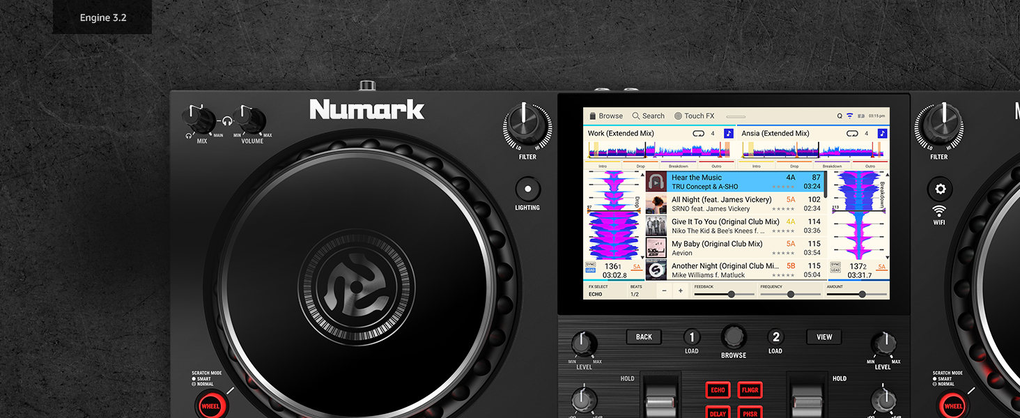Decrease beats with the minus button
This screenshot has height=418, width=1020.
tap(664, 291)
